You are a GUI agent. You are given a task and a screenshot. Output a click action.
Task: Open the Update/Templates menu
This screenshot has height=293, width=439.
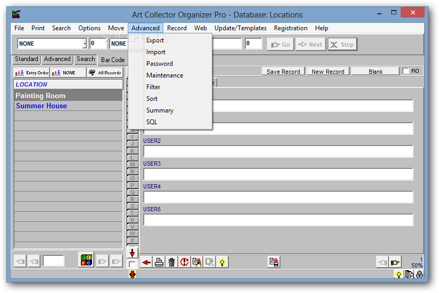tap(240, 28)
